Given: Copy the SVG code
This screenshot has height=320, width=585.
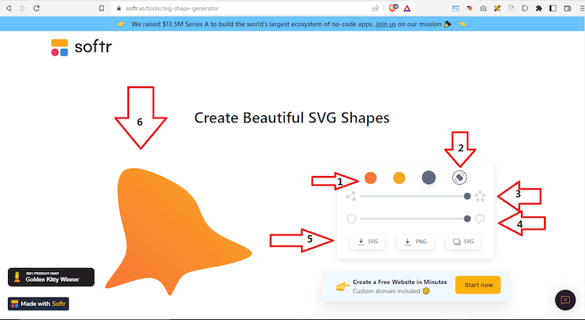Looking at the screenshot, I should pyautogui.click(x=463, y=242).
